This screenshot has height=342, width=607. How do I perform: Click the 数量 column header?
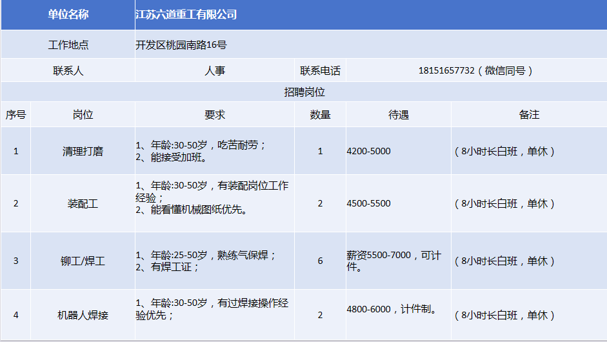(320, 115)
